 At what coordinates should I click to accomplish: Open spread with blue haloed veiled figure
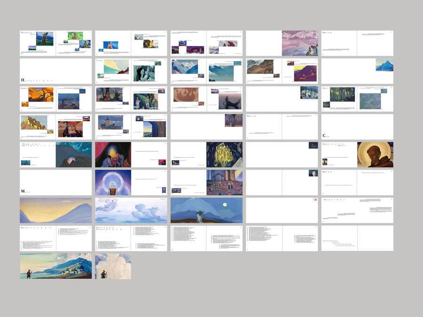tap(131, 183)
